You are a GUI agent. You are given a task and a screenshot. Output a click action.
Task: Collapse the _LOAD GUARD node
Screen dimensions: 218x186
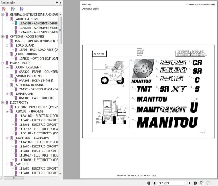click(7, 45)
